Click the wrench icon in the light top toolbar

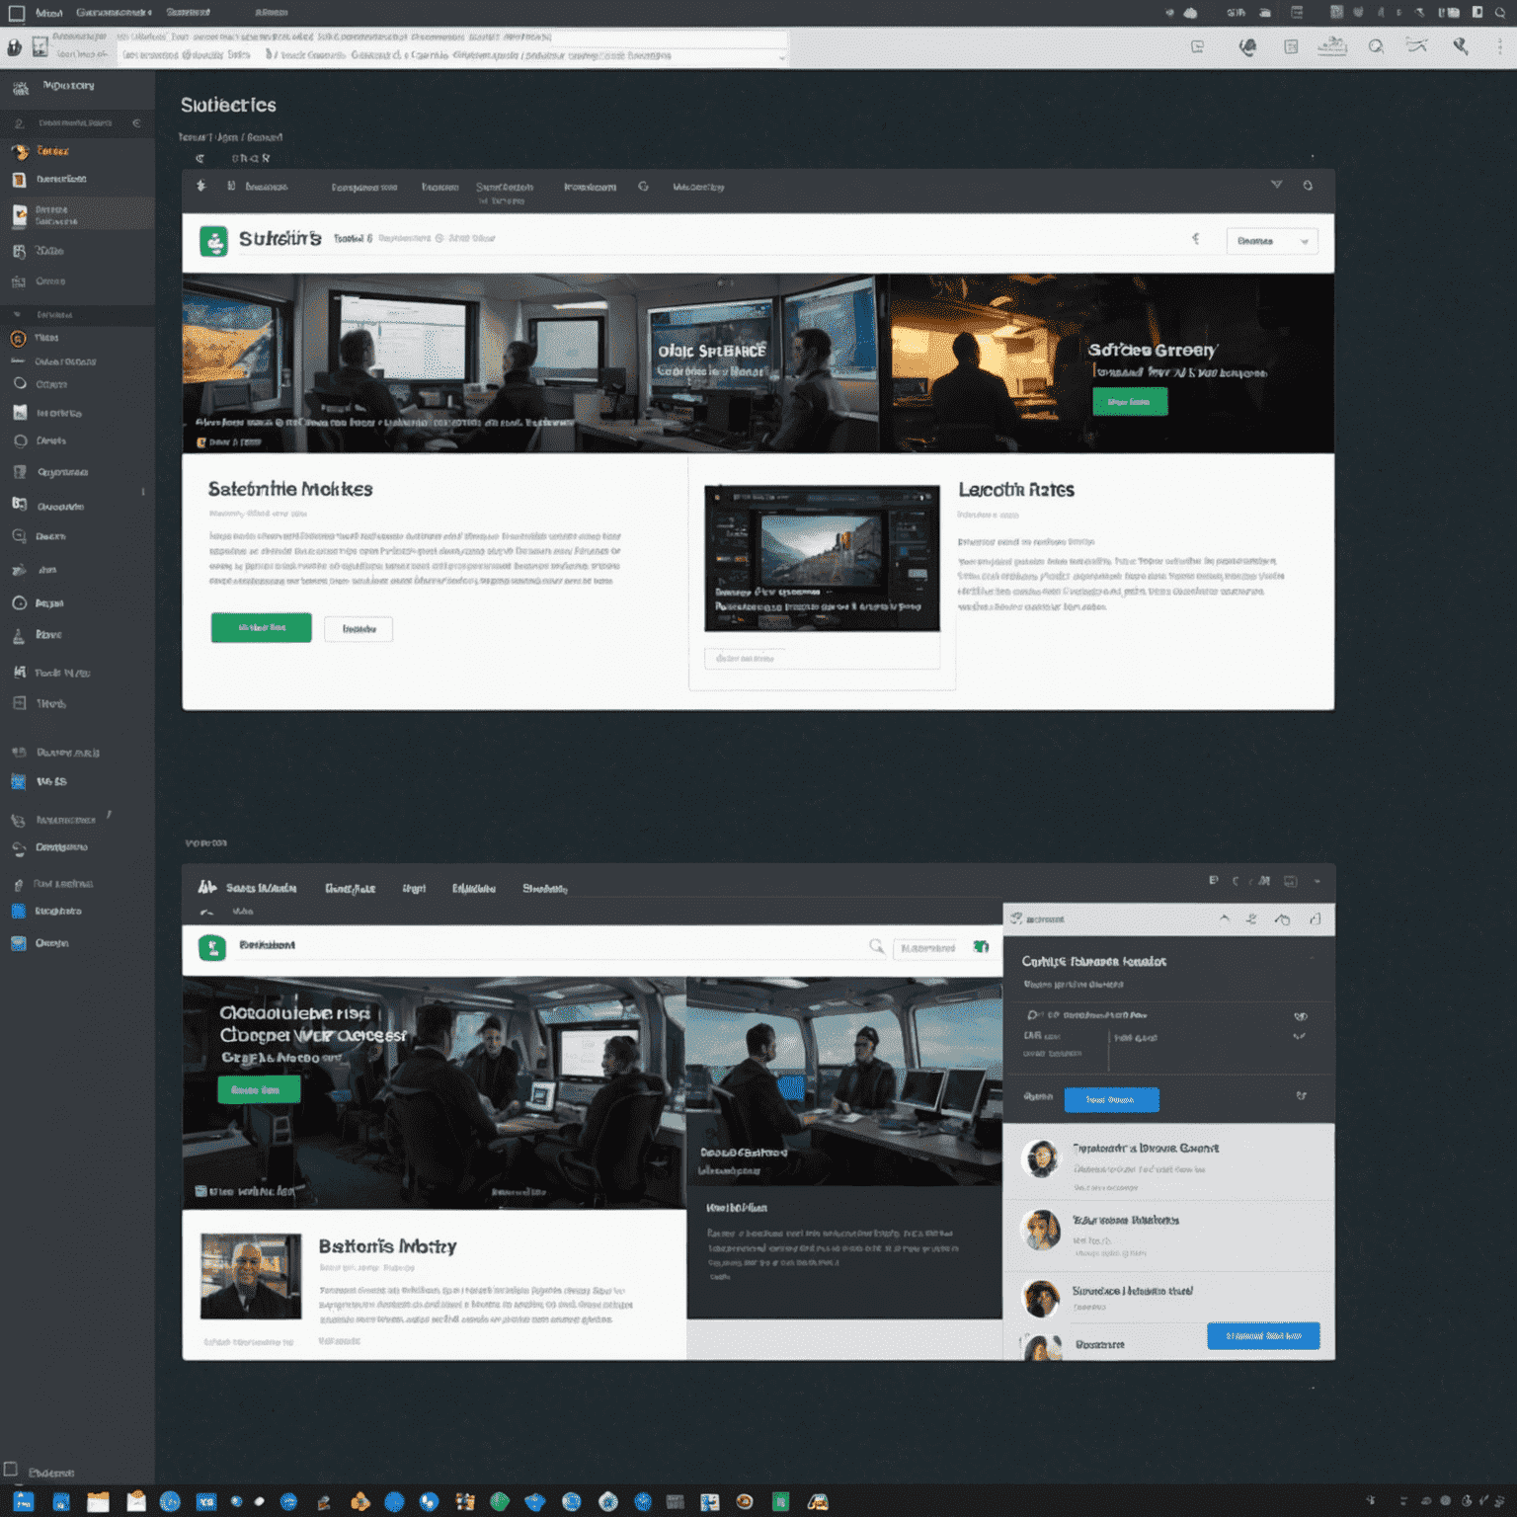1461,46
